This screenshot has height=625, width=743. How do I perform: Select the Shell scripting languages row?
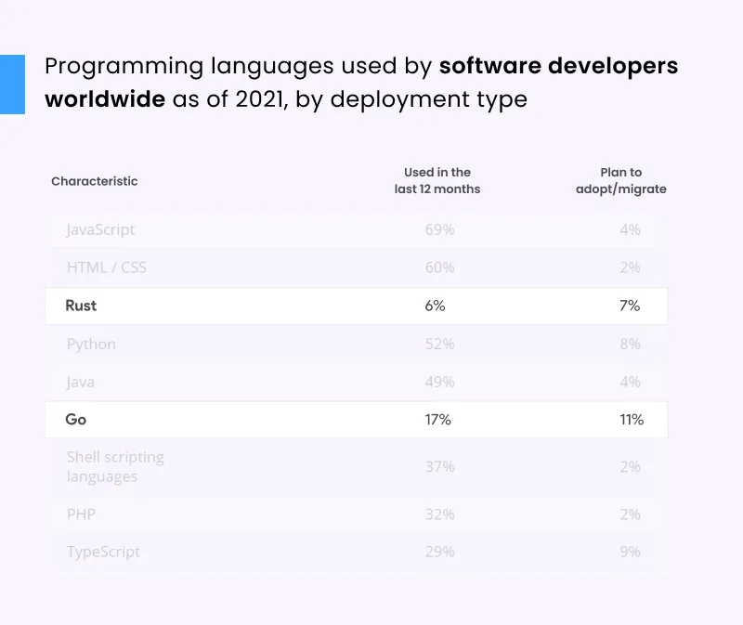coord(357,467)
